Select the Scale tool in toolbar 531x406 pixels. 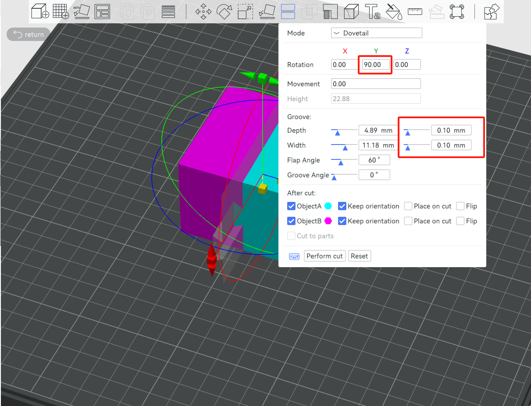245,11
